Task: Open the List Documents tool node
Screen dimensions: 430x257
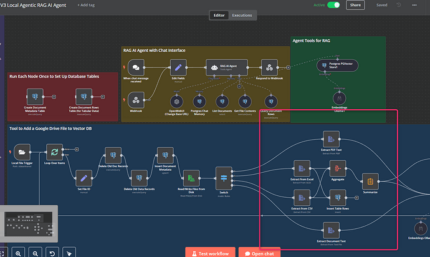Action: tap(222, 102)
